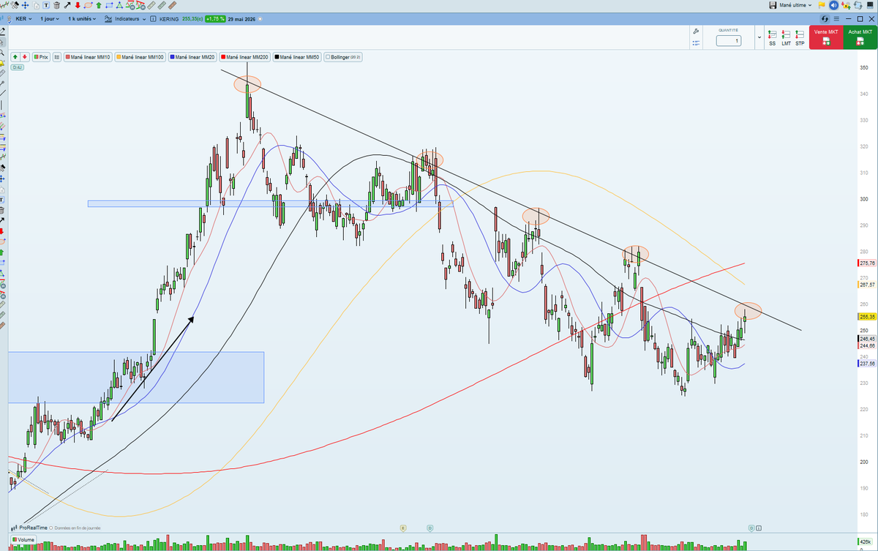Expand the order panel dropdown arrow
This screenshot has height=551, width=878.
759,37
